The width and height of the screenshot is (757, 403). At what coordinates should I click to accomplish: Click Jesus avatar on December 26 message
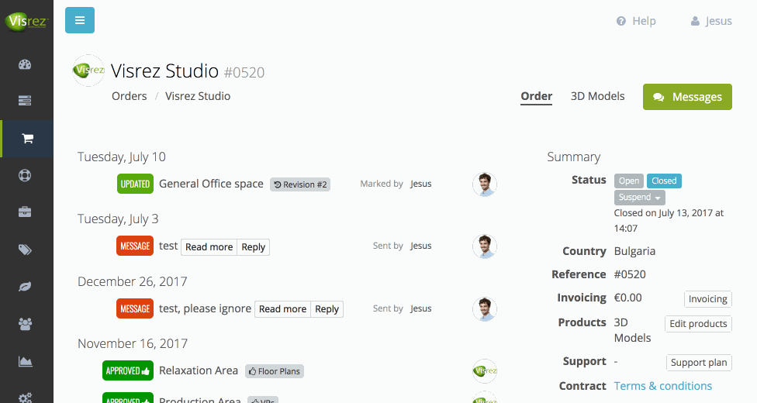(485, 309)
